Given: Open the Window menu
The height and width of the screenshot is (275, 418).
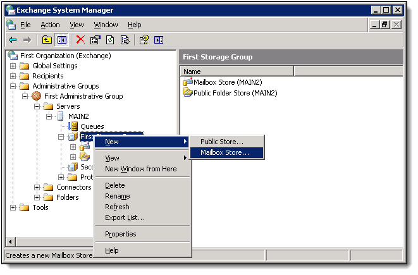Looking at the screenshot, I should 106,25.
